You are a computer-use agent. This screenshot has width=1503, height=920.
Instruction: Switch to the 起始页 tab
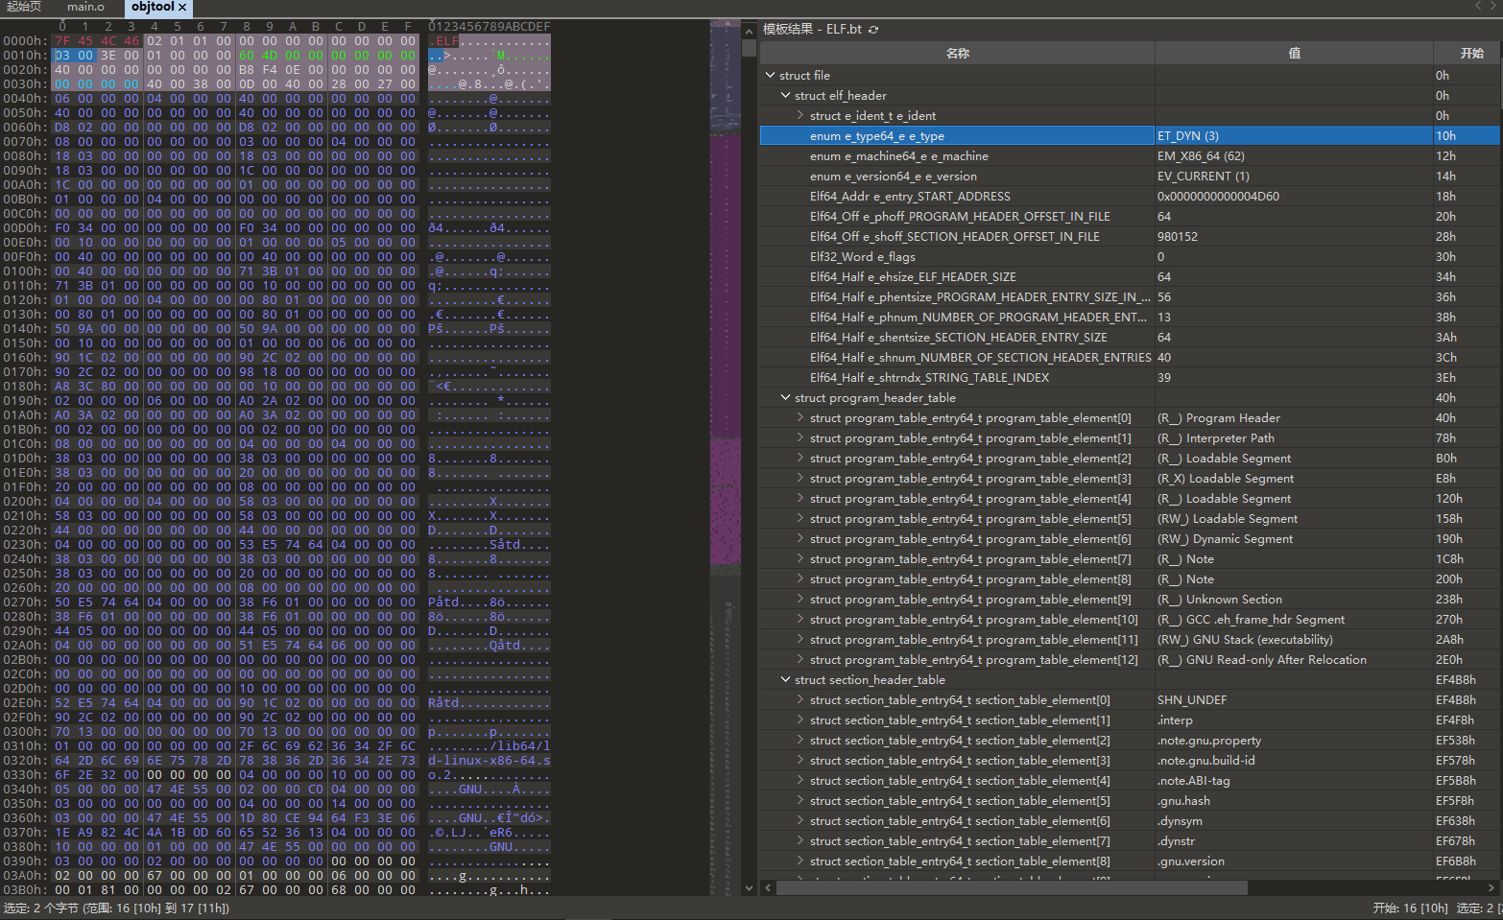tap(24, 7)
